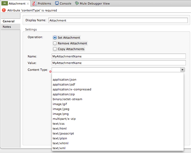Focus the Value input field
Screen dimensions: 191x153
[x=118, y=63]
